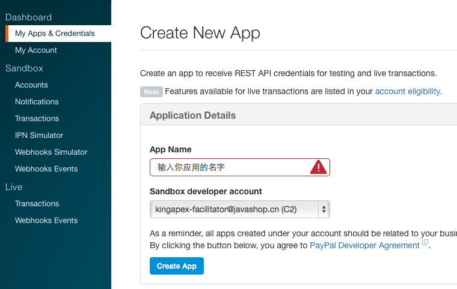Image resolution: width=457 pixels, height=289 pixels.
Task: Follow the account eligibility link
Action: [x=408, y=91]
